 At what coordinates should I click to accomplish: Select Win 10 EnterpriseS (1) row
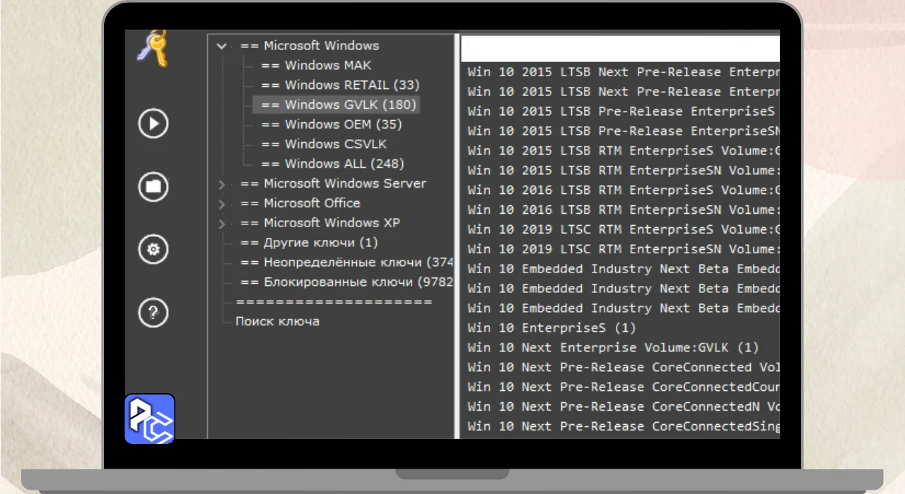point(551,327)
